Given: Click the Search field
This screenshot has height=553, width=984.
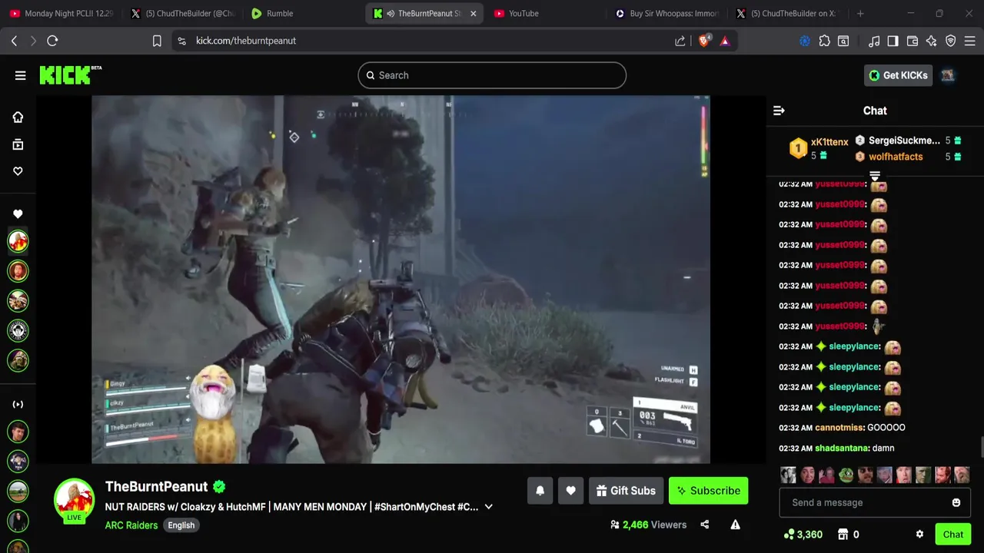Looking at the screenshot, I should (492, 75).
